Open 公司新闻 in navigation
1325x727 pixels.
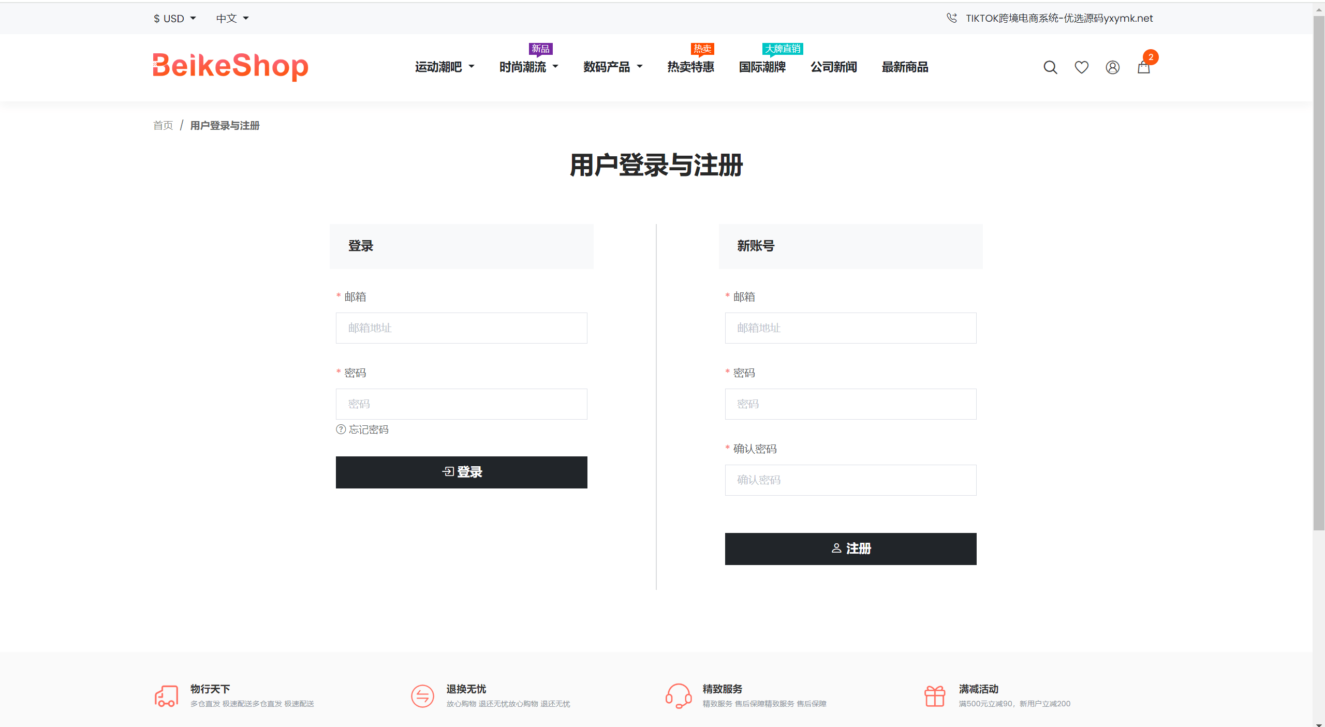pos(833,67)
